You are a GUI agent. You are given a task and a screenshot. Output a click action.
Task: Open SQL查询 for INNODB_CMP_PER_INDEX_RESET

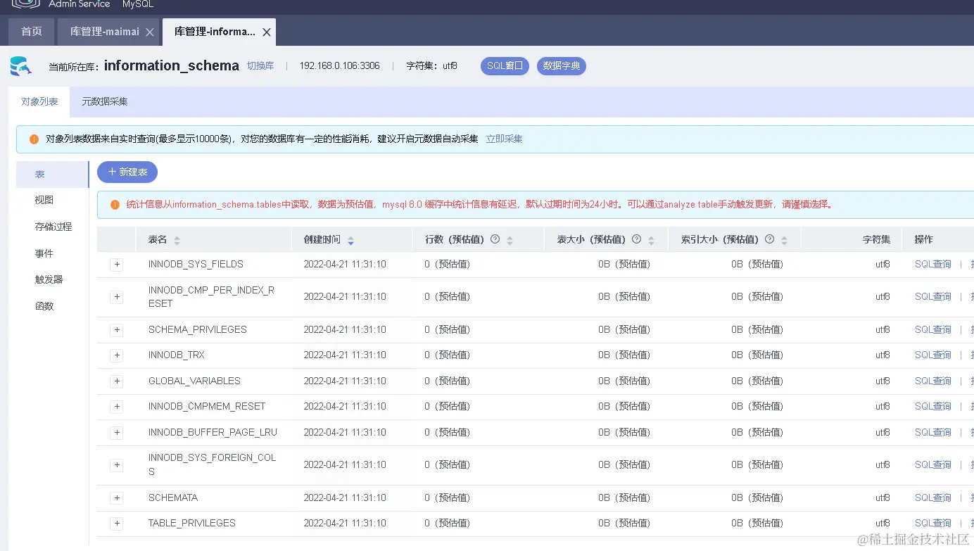pos(933,297)
